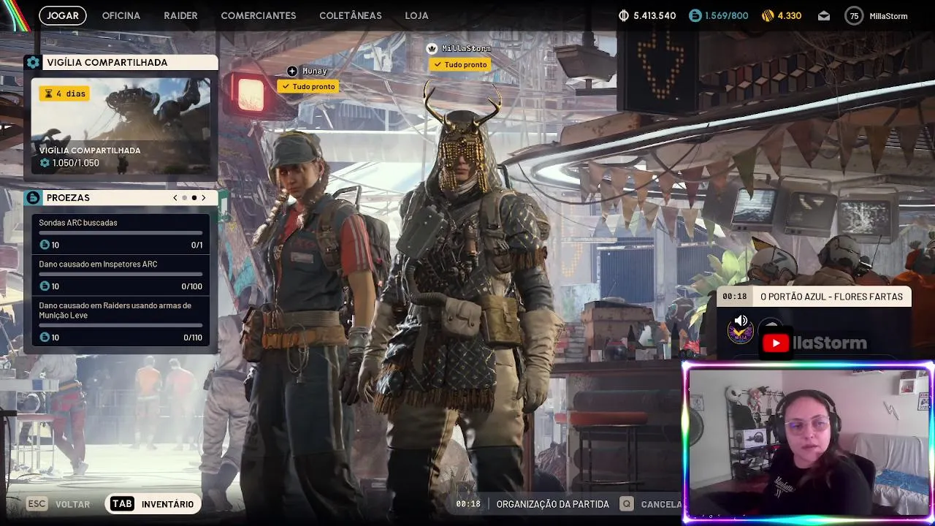Image resolution: width=935 pixels, height=526 pixels.
Task: Select the Munição Leve Raiders damage feat
Action: pyautogui.click(x=121, y=321)
